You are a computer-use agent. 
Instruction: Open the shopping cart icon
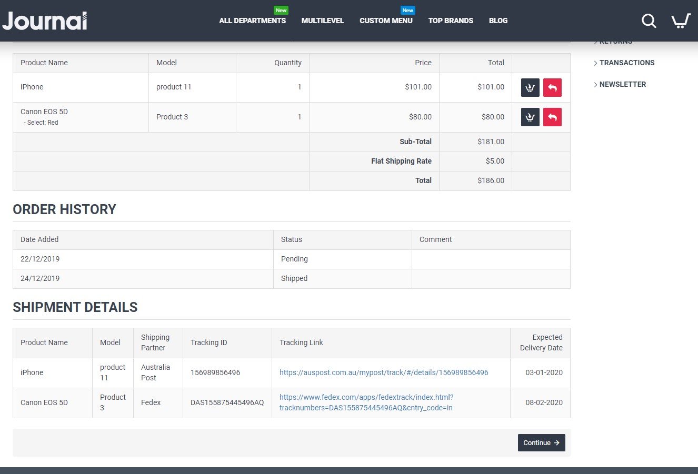[680, 21]
